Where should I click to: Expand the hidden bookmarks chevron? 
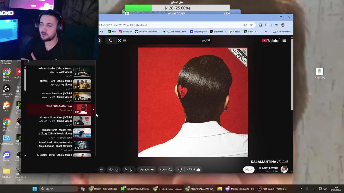click(266, 32)
